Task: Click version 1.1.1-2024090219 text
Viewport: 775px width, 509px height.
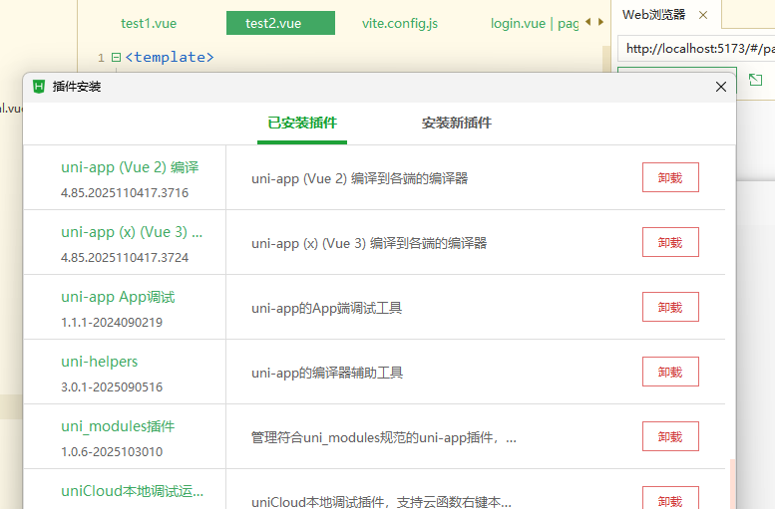Action: tap(112, 322)
